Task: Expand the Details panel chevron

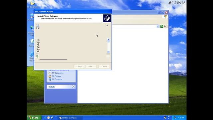Action: click(73, 87)
